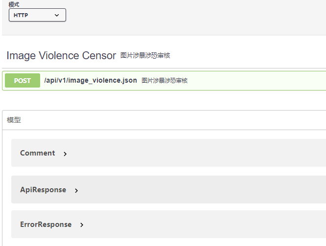Expand the ApiResponse model

(x=43, y=190)
